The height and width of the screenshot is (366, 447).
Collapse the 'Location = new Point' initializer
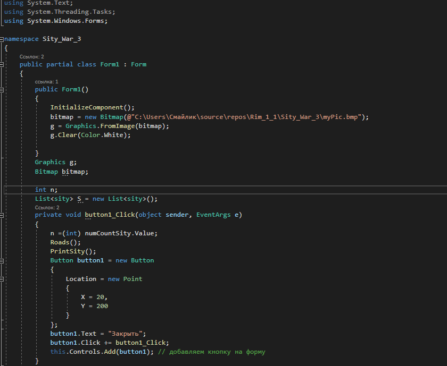coord(2,279)
